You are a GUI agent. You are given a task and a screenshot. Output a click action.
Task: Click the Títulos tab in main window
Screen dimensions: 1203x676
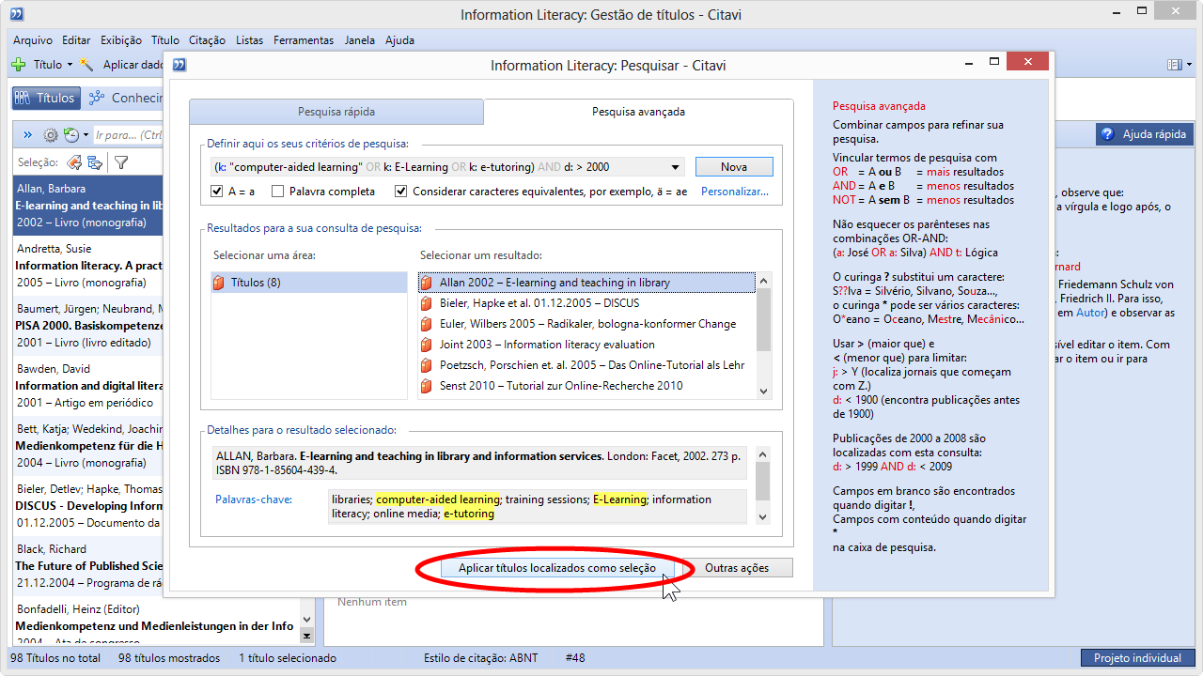coord(45,98)
